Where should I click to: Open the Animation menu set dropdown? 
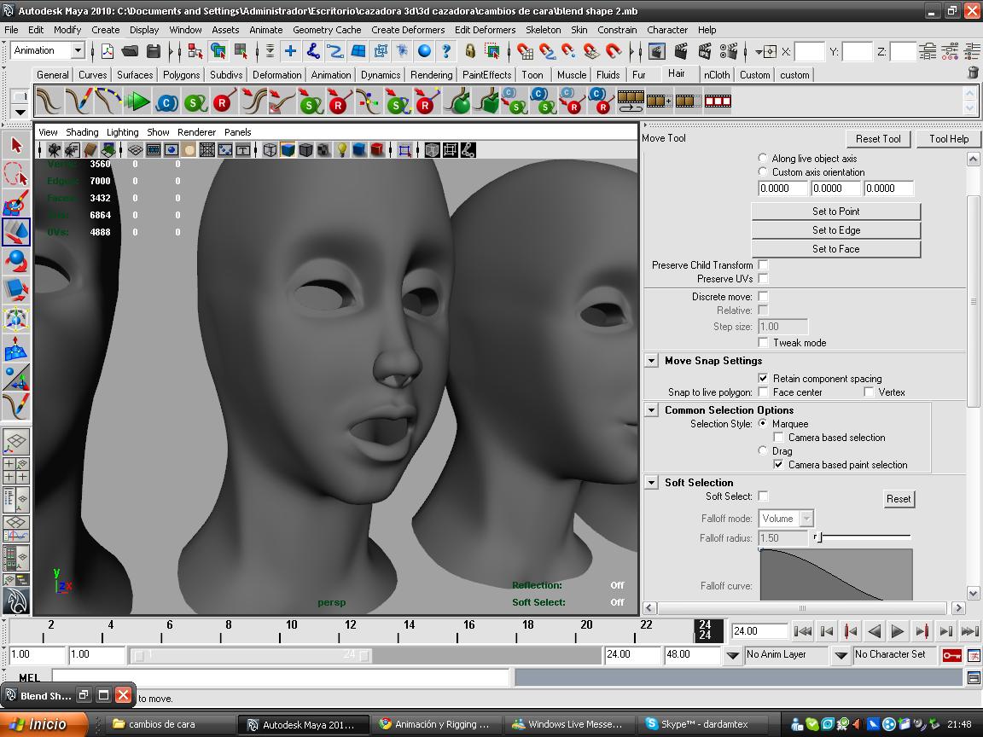77,51
